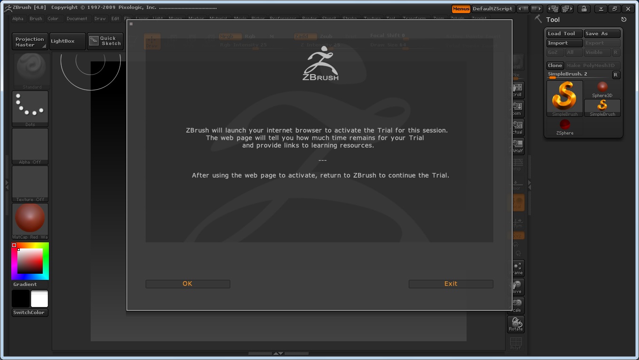Screen dimensions: 639x360
Task: Click Exit in the Trial dialog
Action: (451, 284)
